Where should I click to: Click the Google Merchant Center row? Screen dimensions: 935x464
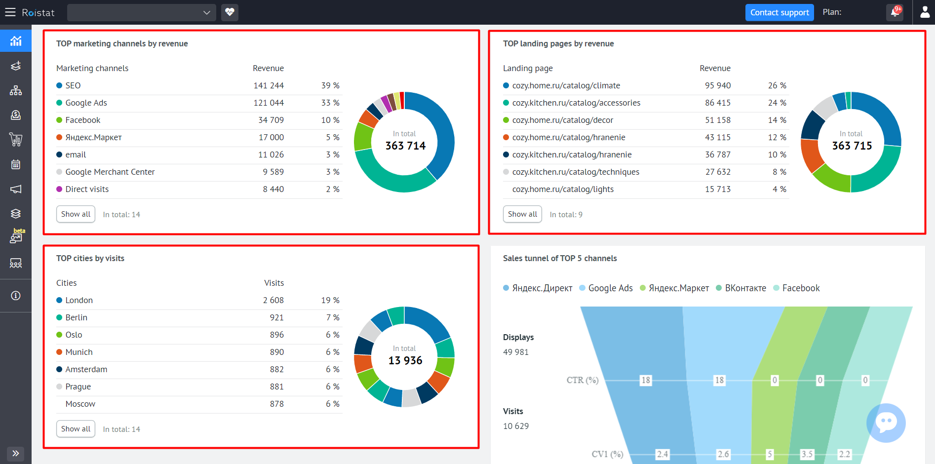click(x=199, y=172)
